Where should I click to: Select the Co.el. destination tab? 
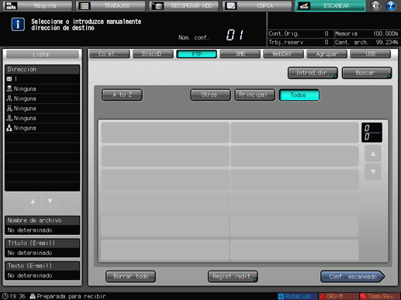point(109,54)
